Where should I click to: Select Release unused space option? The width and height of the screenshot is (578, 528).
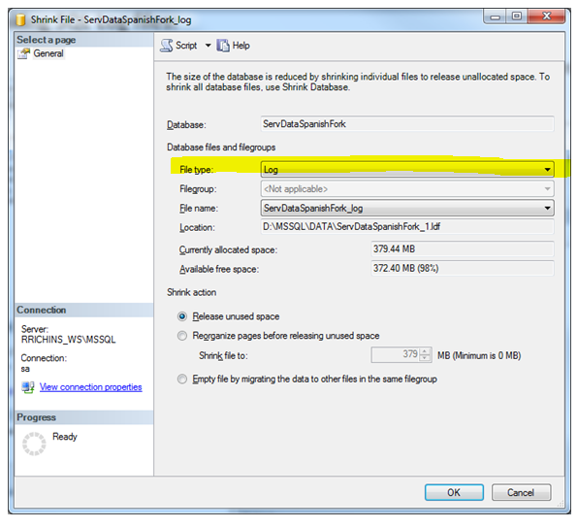coord(182,316)
